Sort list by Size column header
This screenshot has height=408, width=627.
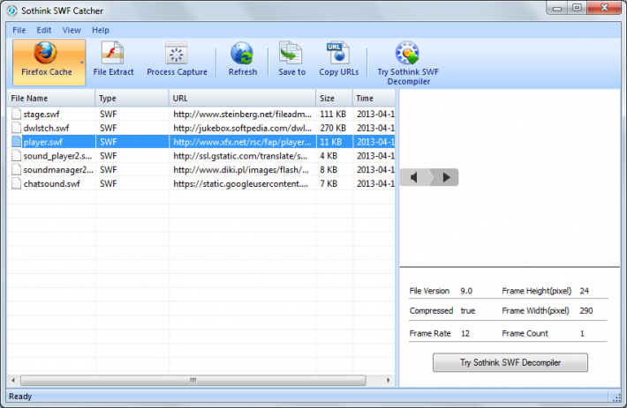[x=335, y=98]
